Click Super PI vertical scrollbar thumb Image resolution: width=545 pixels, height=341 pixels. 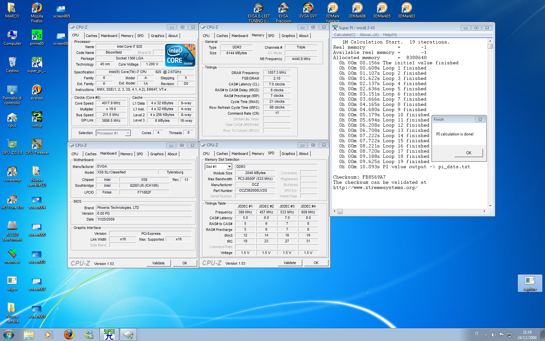tap(490, 46)
